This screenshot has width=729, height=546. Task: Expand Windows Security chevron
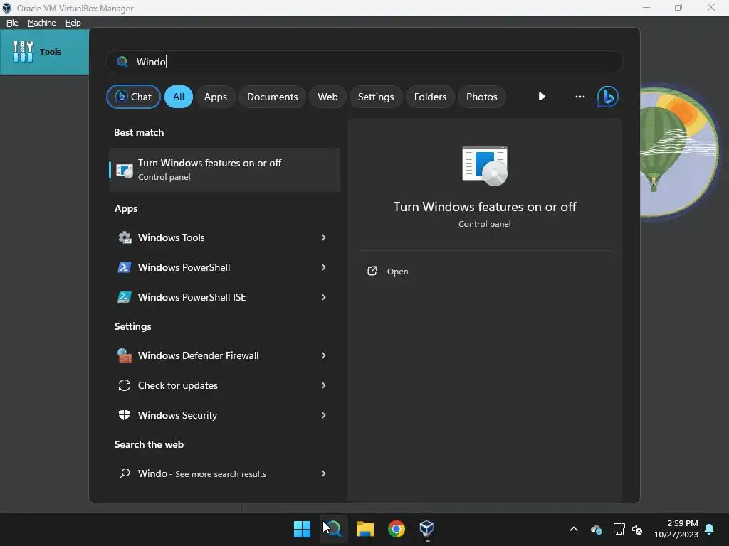(x=324, y=415)
